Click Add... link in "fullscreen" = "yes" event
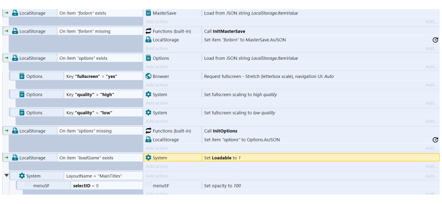Image resolution: width=442 pixels, height=204 pixels. (x=432, y=85)
